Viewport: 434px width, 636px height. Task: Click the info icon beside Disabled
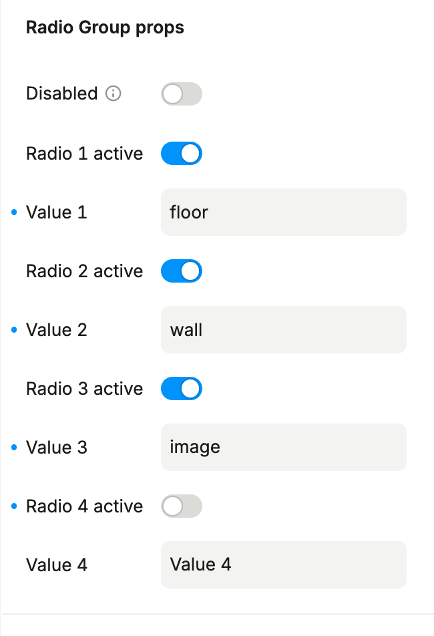114,94
